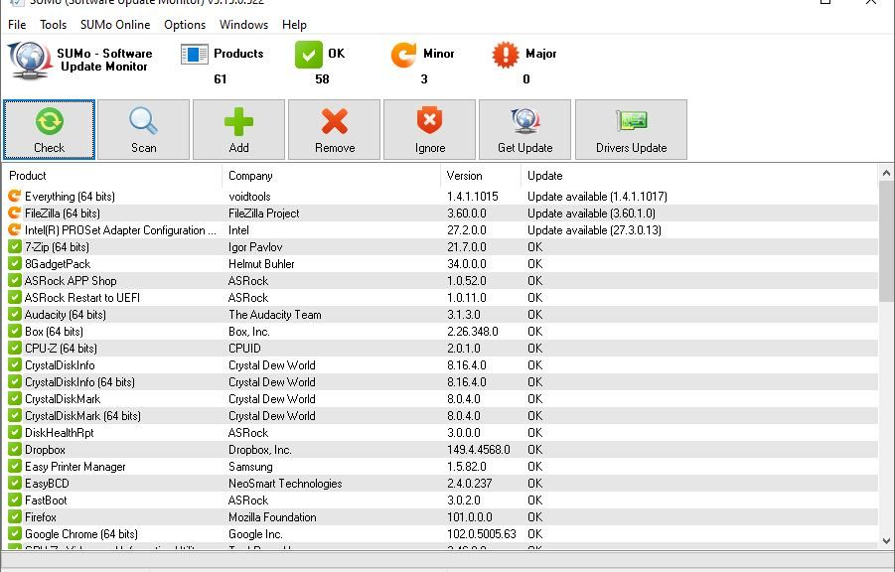This screenshot has height=572, width=895.
Task: Select version '149.4.4568.0' cell
Action: (479, 449)
